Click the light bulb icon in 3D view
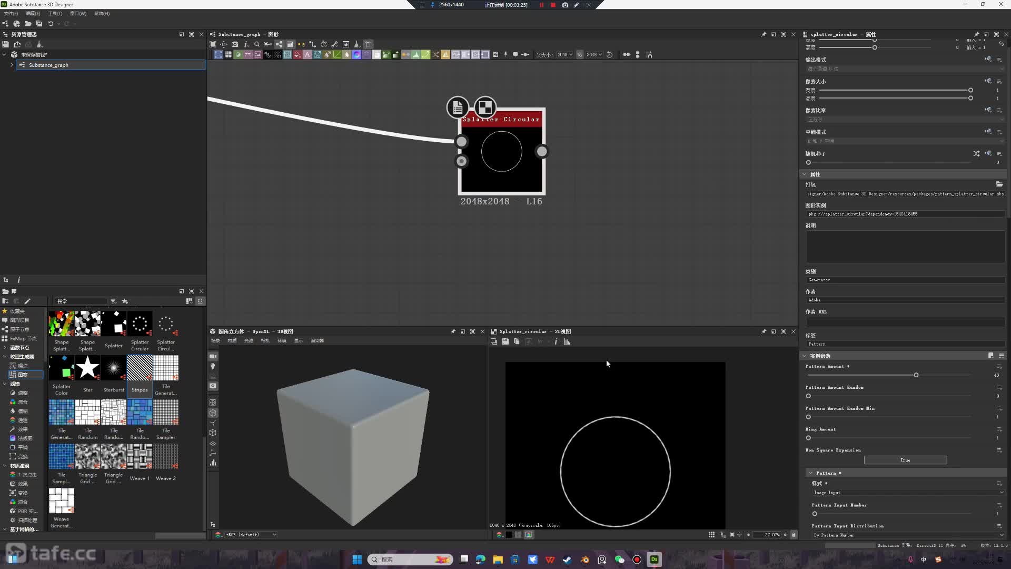1011x569 pixels. 213,366
